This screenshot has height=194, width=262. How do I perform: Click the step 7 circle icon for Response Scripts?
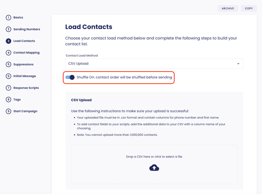8,88
